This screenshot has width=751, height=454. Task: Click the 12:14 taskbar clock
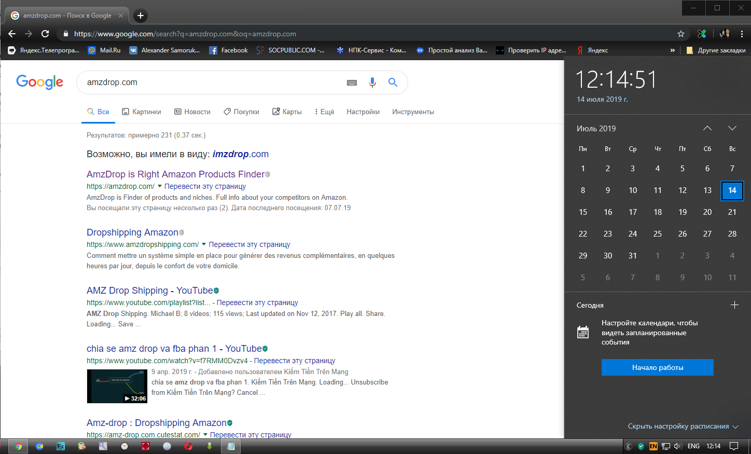(x=714, y=446)
